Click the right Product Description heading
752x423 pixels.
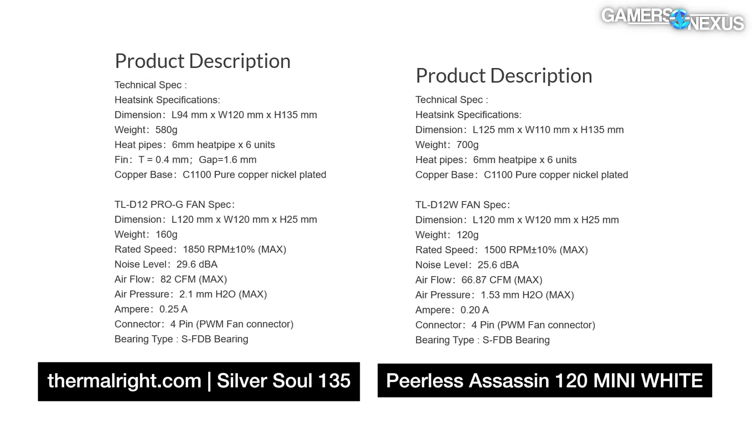(503, 76)
